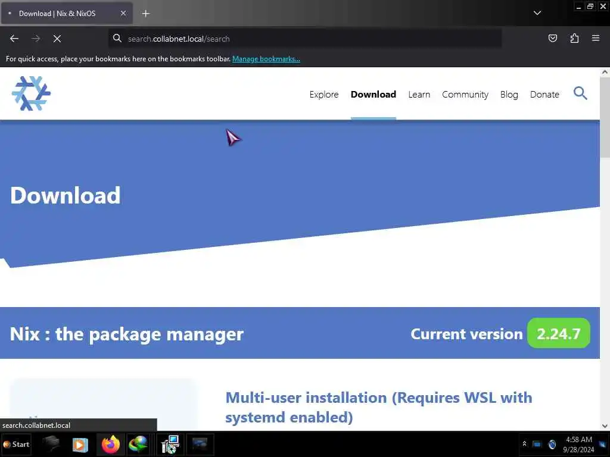Screen dimensions: 610x457
Task: Visit the Blog navigation item
Action: (x=509, y=95)
